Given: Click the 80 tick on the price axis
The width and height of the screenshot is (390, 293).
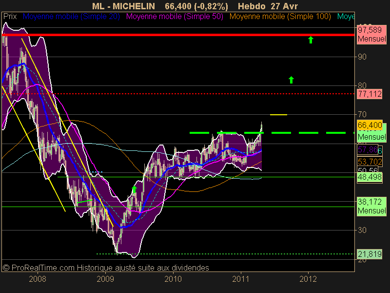Looking at the screenshot, I should (x=362, y=85).
